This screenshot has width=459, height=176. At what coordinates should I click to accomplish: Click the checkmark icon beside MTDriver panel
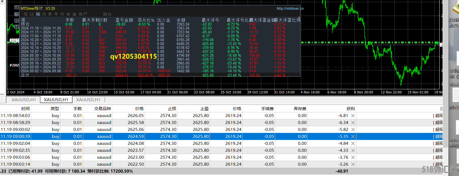(x=17, y=21)
